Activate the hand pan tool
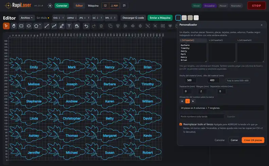This screenshot has height=166, width=269. click(x=14, y=26)
